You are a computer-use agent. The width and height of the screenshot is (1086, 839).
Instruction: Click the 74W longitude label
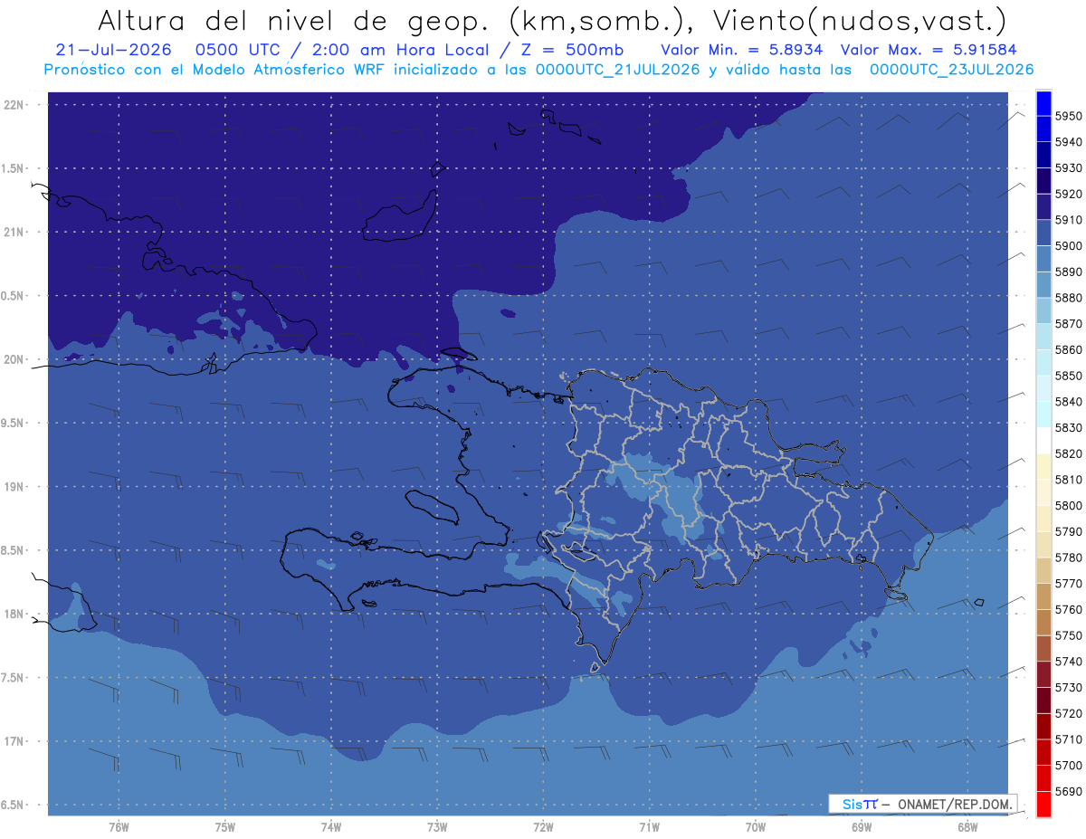click(331, 826)
